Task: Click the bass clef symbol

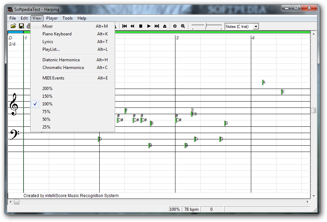Action: tap(14, 134)
